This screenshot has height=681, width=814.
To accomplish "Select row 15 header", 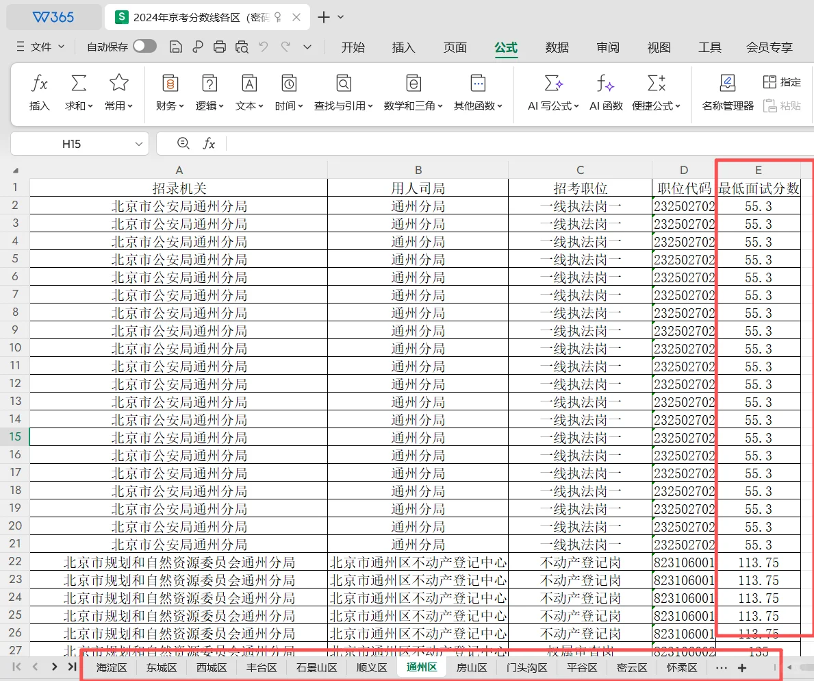I will 15,436.
